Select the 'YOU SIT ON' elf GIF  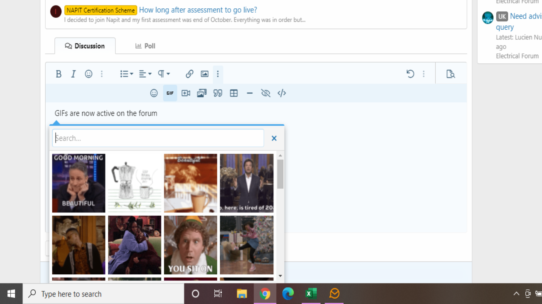tap(190, 245)
